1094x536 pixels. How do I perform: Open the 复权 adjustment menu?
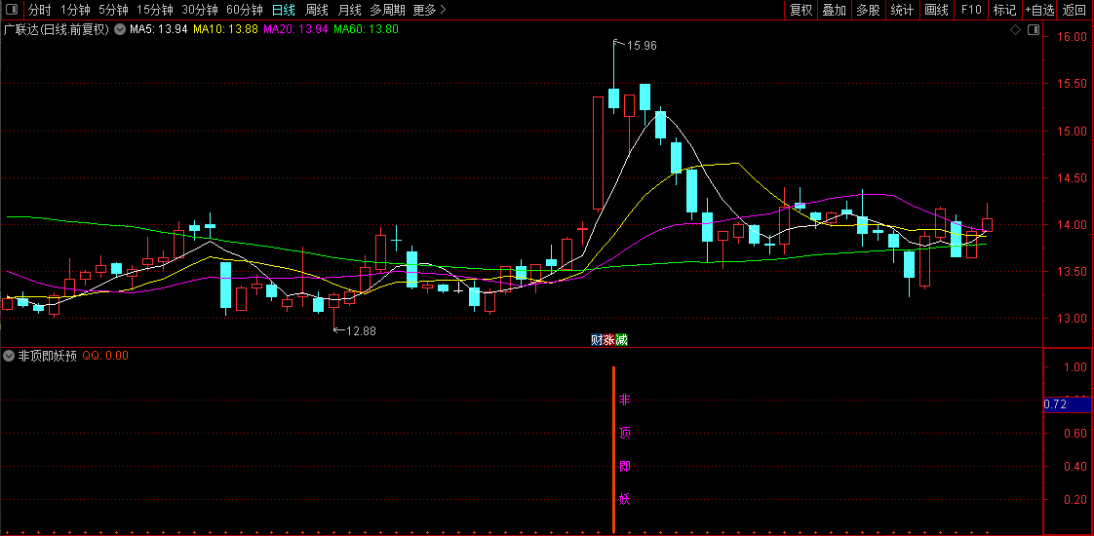point(801,10)
